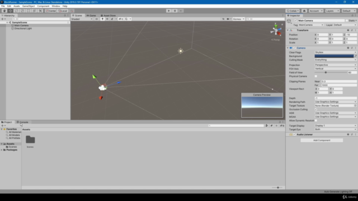Switch to the Console tab
358x201 pixels.
coord(22,122)
